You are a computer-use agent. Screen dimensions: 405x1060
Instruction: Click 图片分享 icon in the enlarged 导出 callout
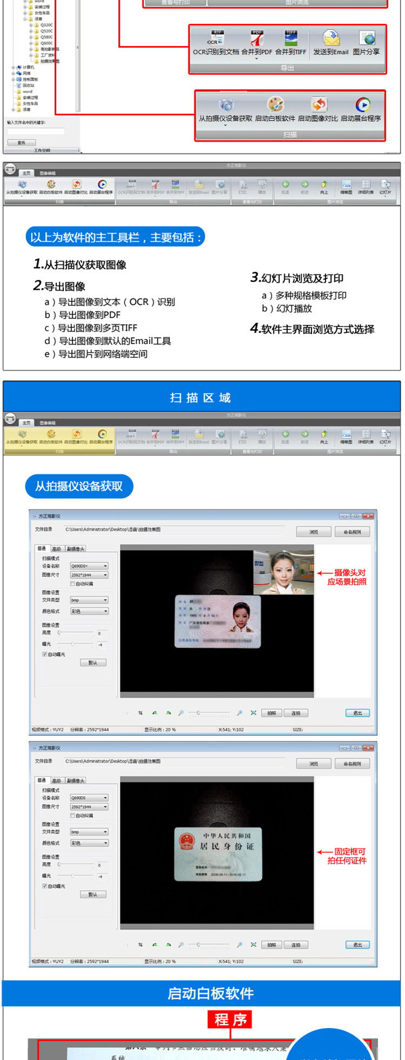tap(366, 43)
